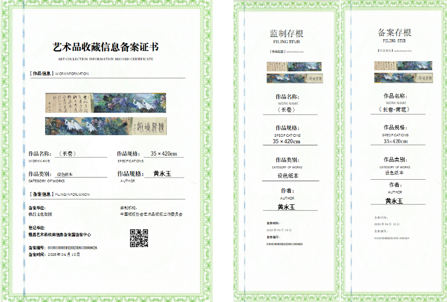
Task: Click CATEGORY OF WORKS caption on main certificate
Action: click(47, 181)
